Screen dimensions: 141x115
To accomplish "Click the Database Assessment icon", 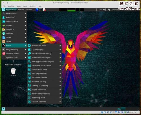I will click(x=29, y=65).
